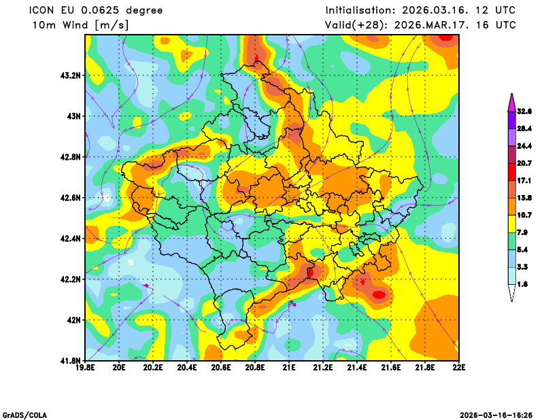Click the GrADS/COLA credit label
Image resolution: width=544 pixels, height=420 pixels.
pos(24,415)
